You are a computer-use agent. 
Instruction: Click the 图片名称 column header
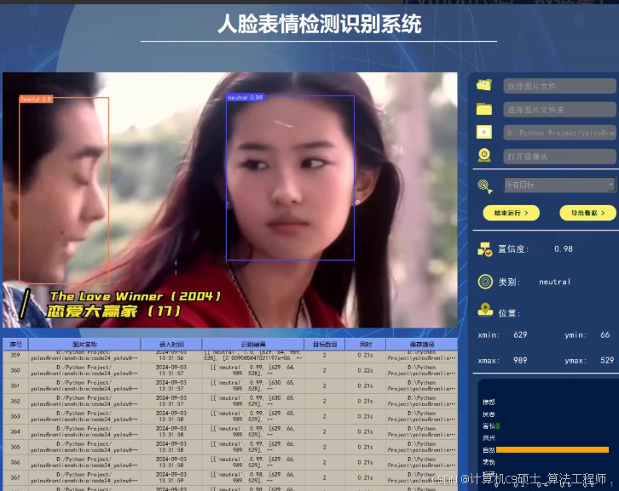[84, 345]
